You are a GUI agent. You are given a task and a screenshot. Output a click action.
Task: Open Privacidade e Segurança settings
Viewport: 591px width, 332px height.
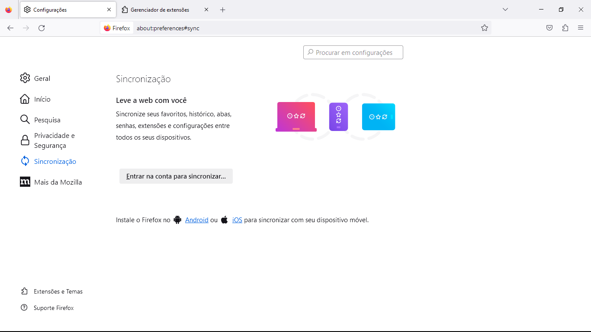(x=54, y=140)
